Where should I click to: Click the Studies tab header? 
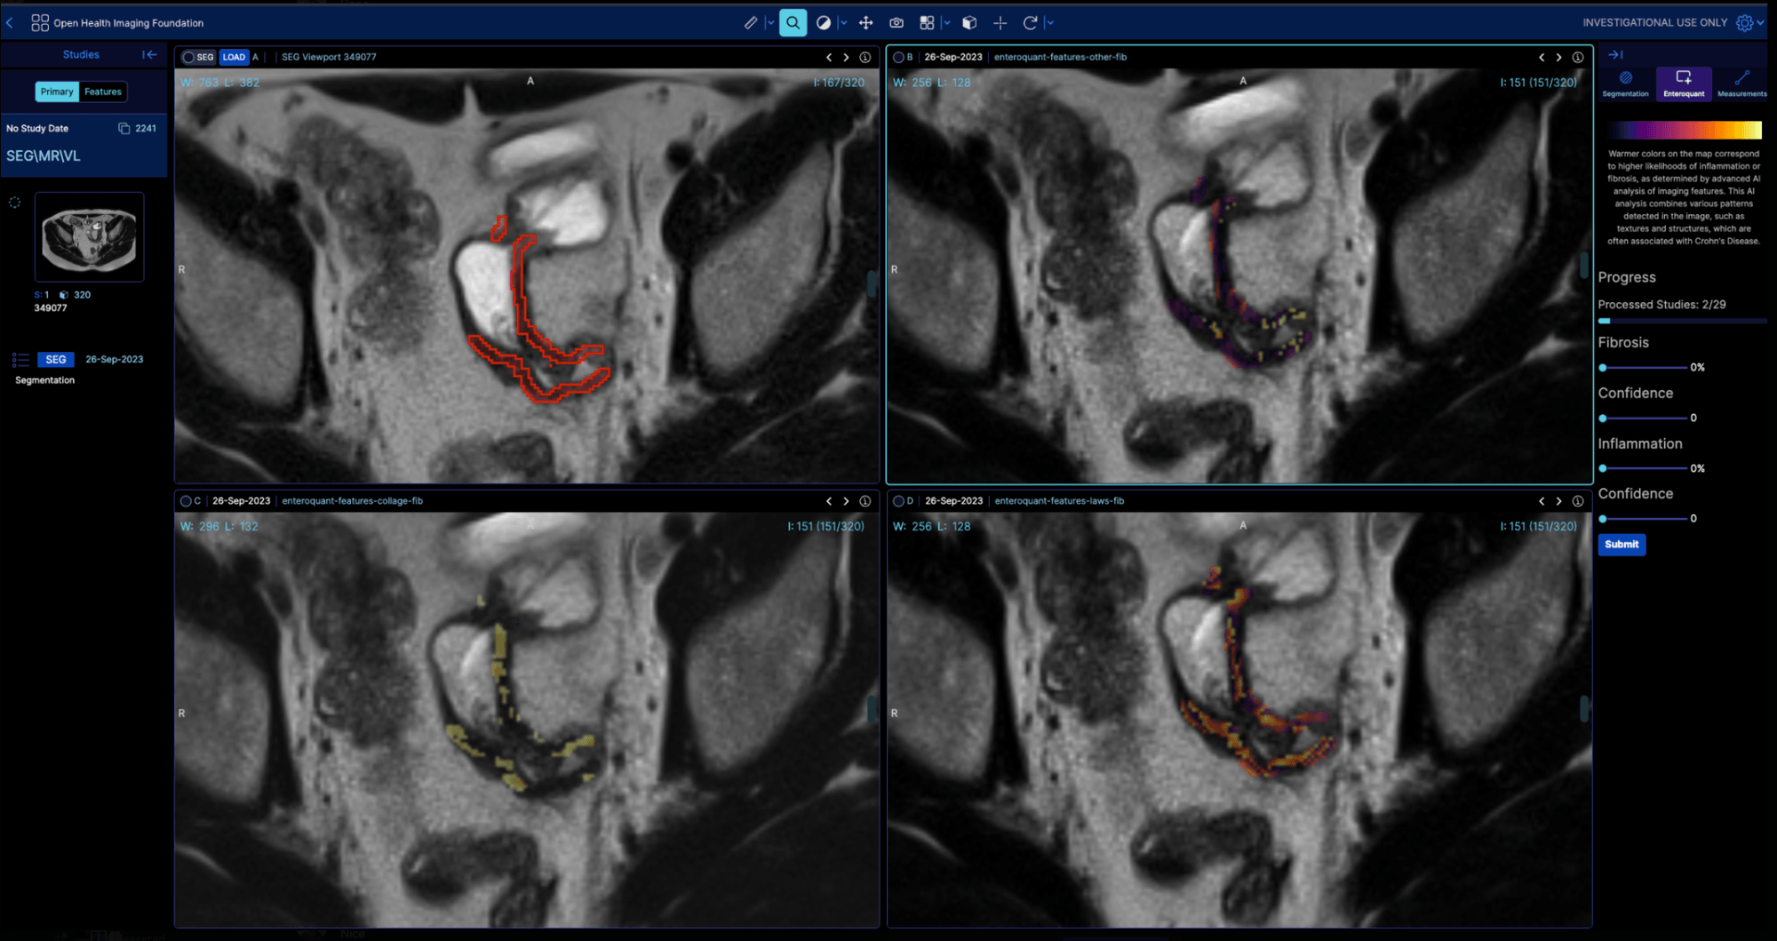click(x=81, y=55)
